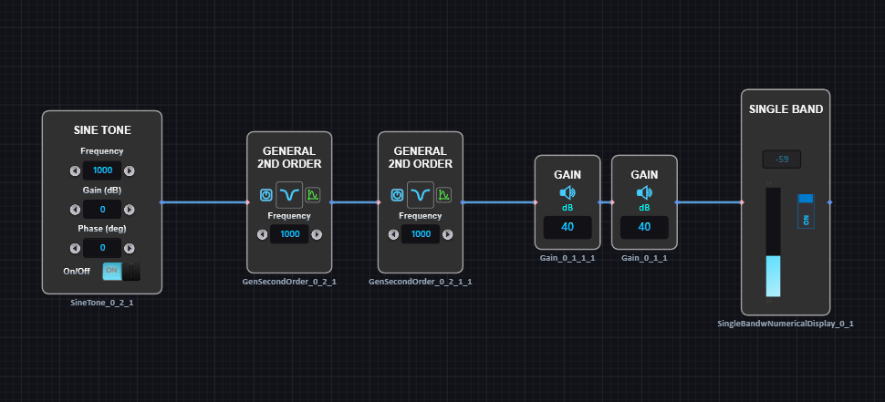Click speaker icon on Gain_0_1_1 block

[x=644, y=193]
